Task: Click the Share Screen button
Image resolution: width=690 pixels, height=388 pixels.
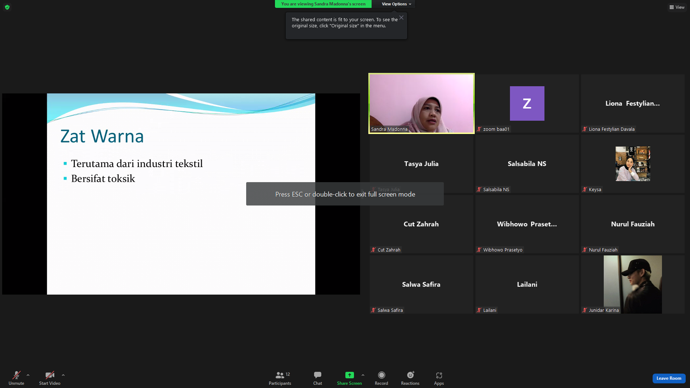Action: [x=349, y=378]
